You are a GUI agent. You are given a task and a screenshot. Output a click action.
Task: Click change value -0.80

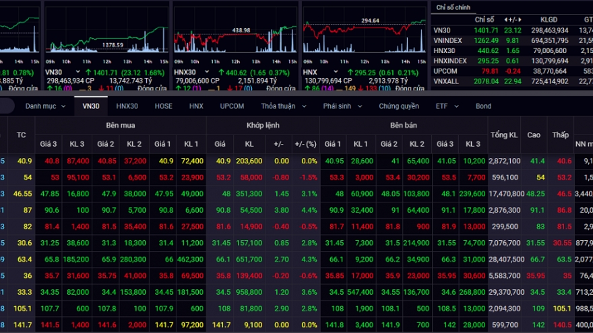tap(280, 178)
